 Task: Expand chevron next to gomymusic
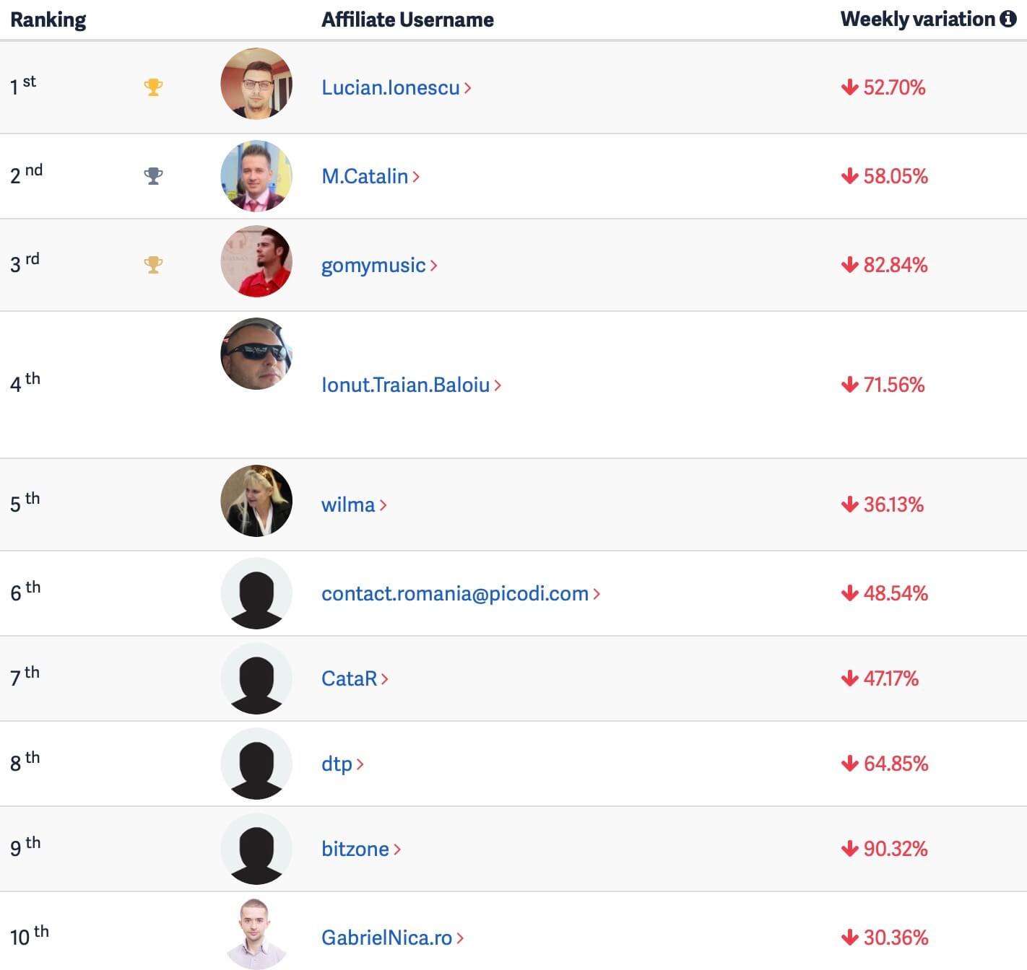pos(433,266)
